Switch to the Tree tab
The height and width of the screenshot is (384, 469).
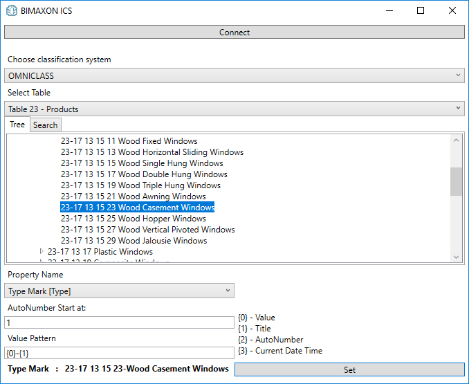(17, 125)
